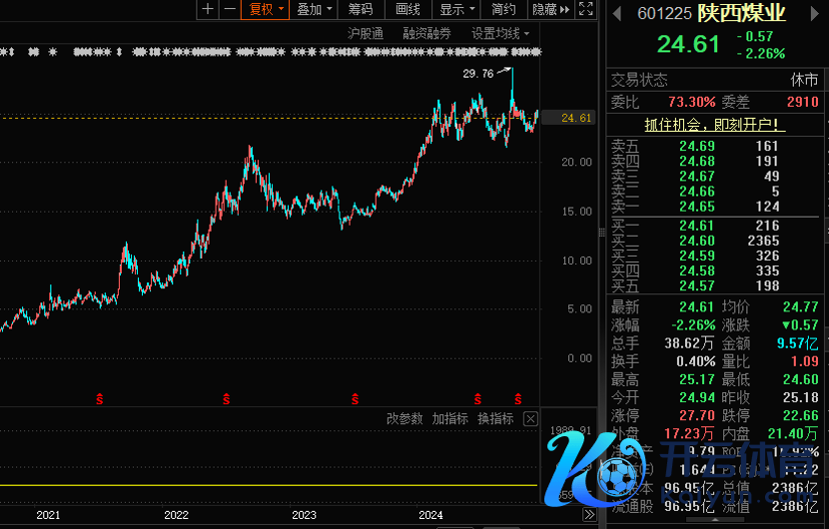Toggle the 简约 simple mode
This screenshot has height=529, width=829.
tap(503, 9)
